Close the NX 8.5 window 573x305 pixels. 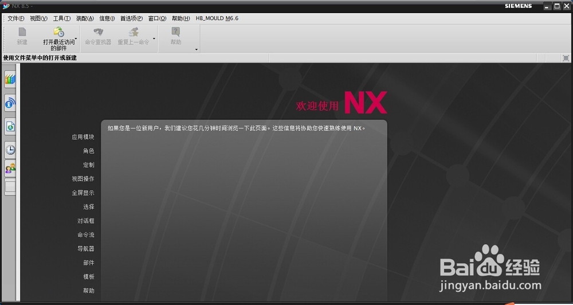coord(567,6)
